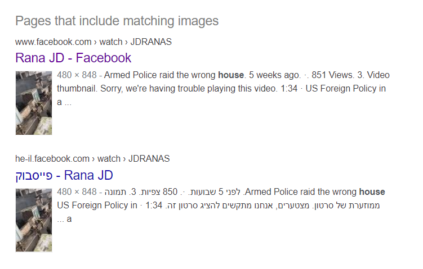The width and height of the screenshot is (423, 269).
Task: Click "Armed Police raid" text in Hebrew snippet
Action: click(x=280, y=192)
